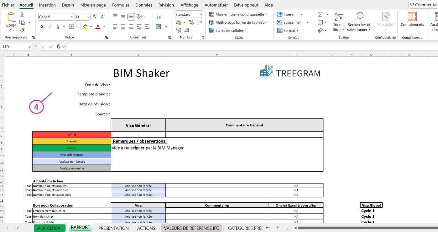The image size is (438, 232).
Task: Click the increase font size icon
Action: tap(95, 17)
